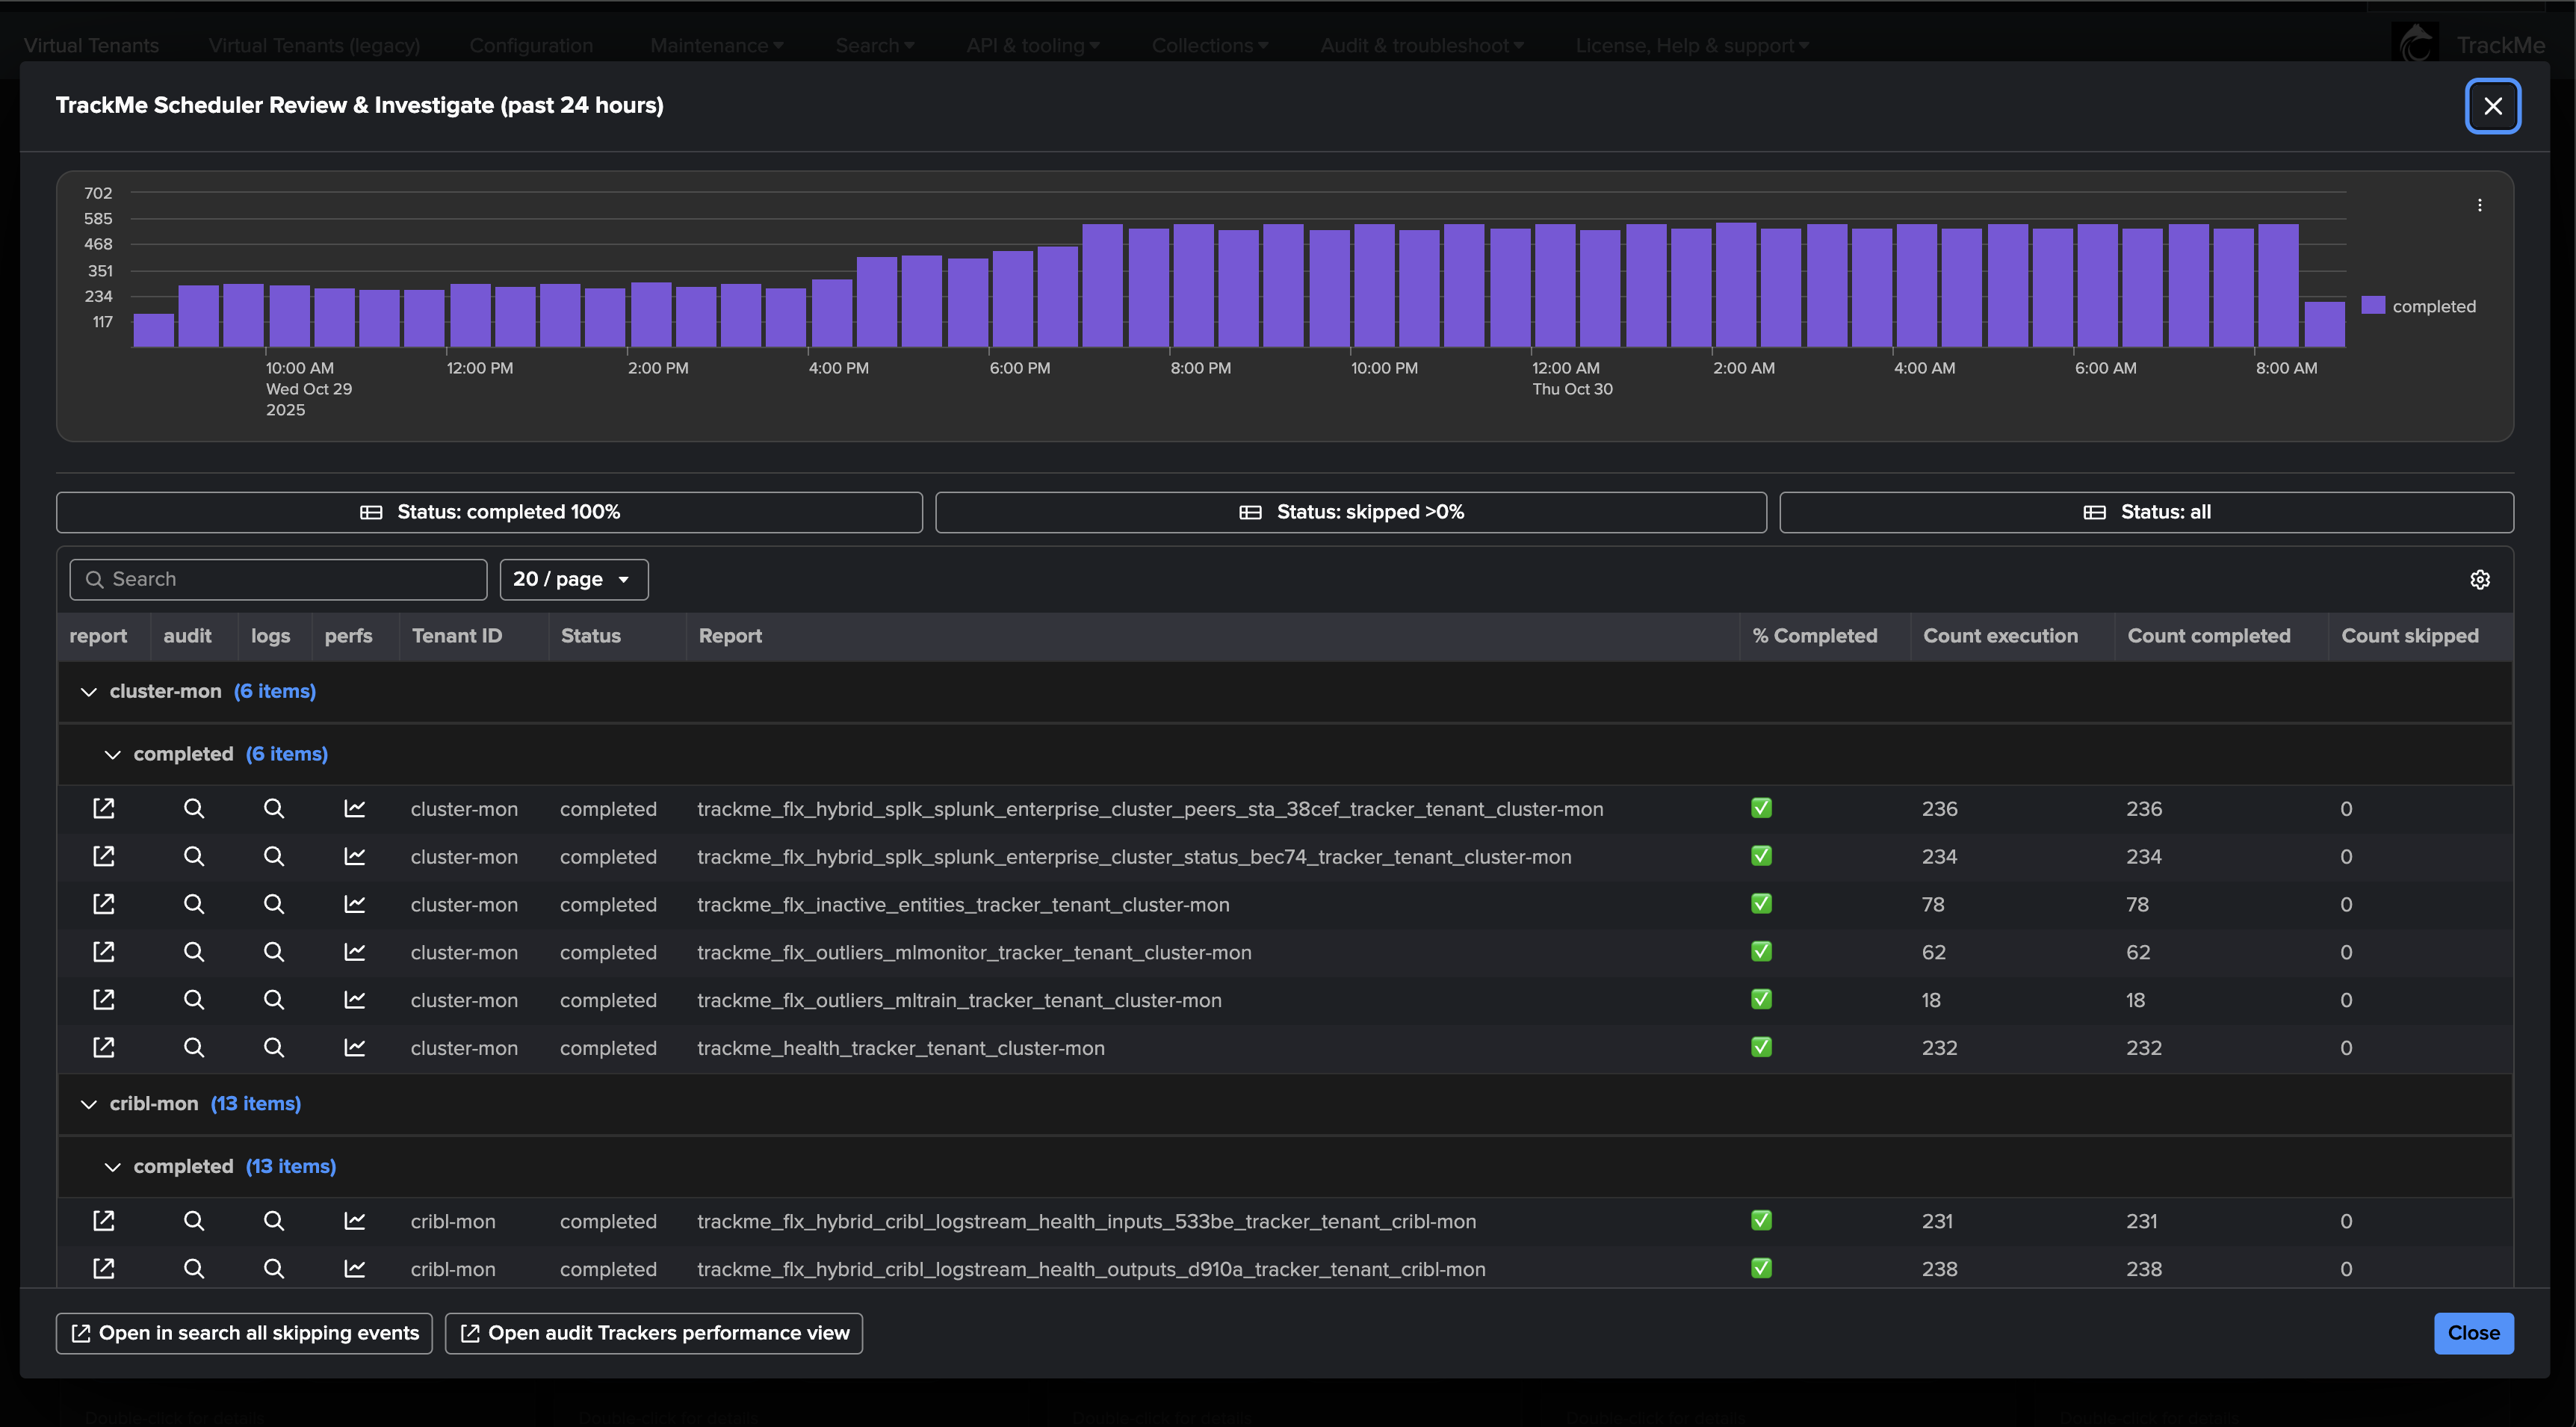Viewport: 2576px width, 1427px height.
Task: Click the completed legend color swatch
Action: tap(2372, 305)
